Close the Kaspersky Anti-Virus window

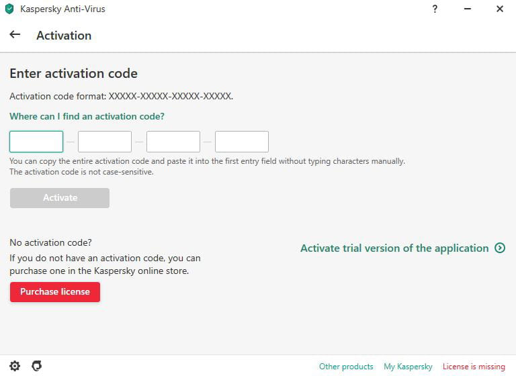[x=500, y=9]
